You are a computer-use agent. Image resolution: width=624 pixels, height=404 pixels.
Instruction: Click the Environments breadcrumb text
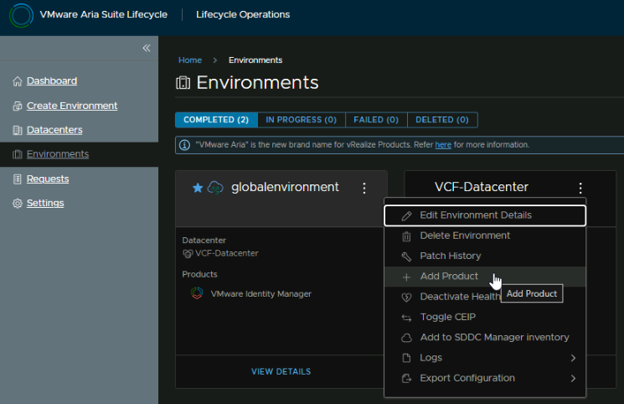point(255,60)
